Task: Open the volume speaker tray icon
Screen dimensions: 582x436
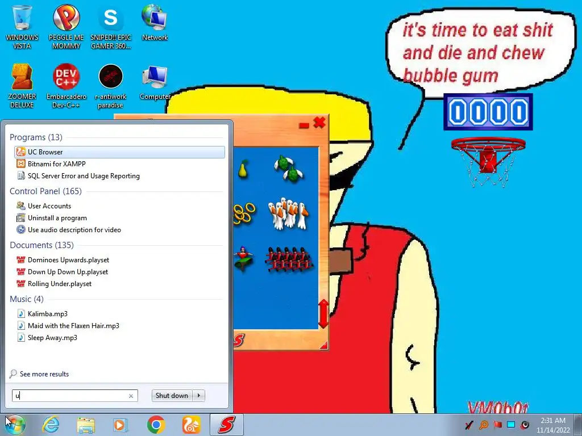Action: tap(525, 425)
